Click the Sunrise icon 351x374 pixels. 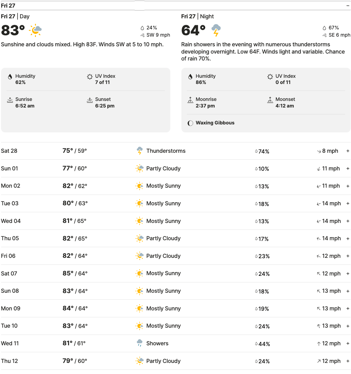pyautogui.click(x=10, y=100)
